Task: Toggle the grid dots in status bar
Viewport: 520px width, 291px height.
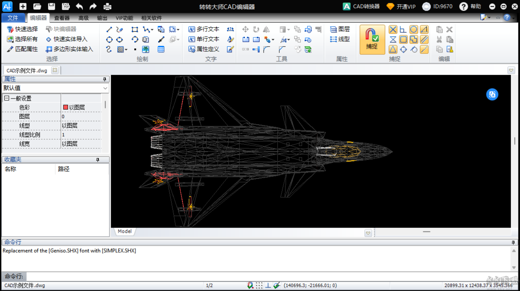Action: [259, 285]
